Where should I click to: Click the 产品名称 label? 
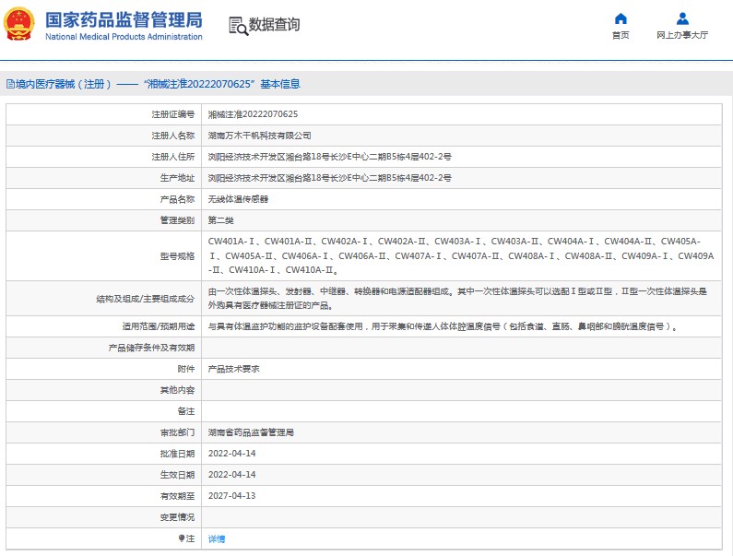tap(177, 199)
